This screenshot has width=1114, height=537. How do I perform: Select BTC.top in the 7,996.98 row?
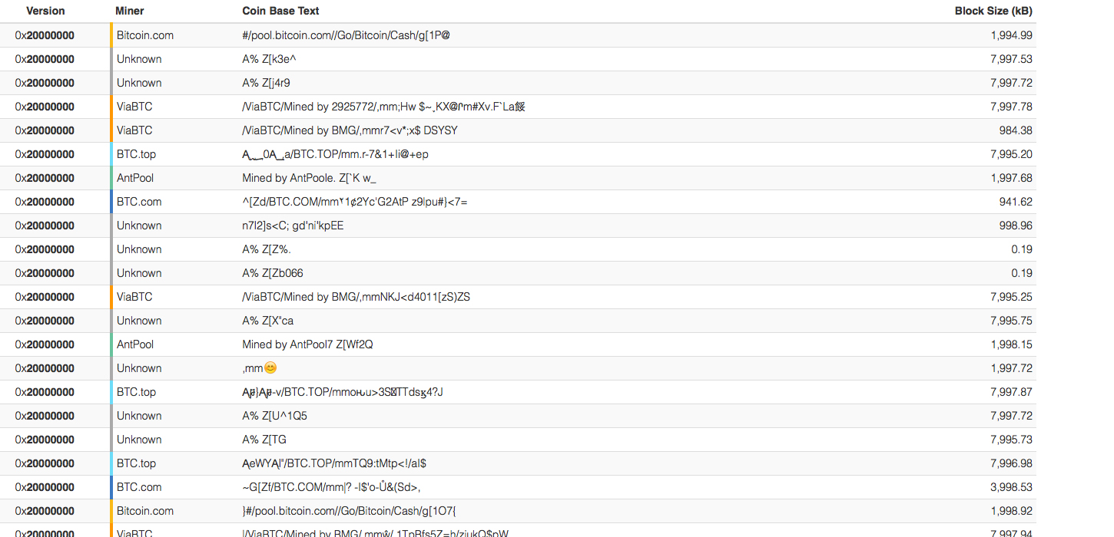136,463
